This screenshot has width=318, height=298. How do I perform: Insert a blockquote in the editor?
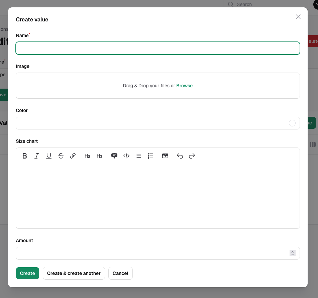click(x=114, y=156)
